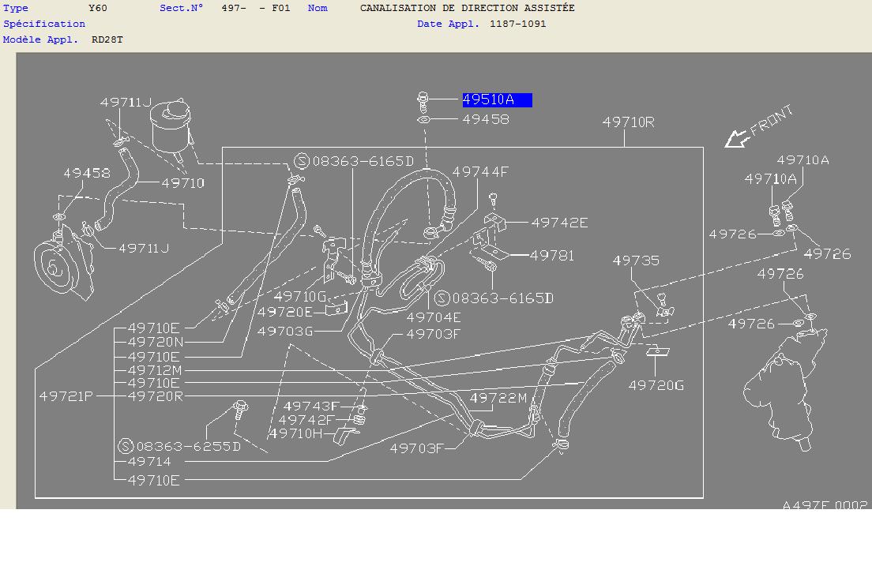Click part number 49743F
Image resolution: width=872 pixels, height=566 pixels.
tap(311, 407)
